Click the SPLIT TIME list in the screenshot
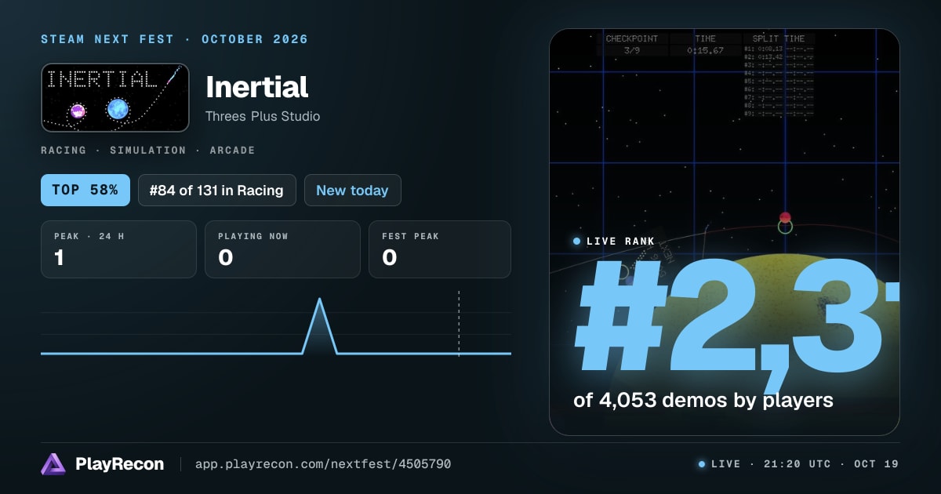This screenshot has height=494, width=941. coord(779,75)
